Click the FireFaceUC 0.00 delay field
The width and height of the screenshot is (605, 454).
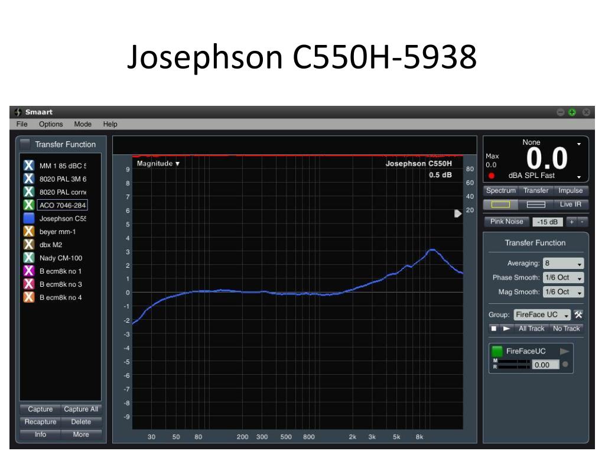click(x=545, y=365)
